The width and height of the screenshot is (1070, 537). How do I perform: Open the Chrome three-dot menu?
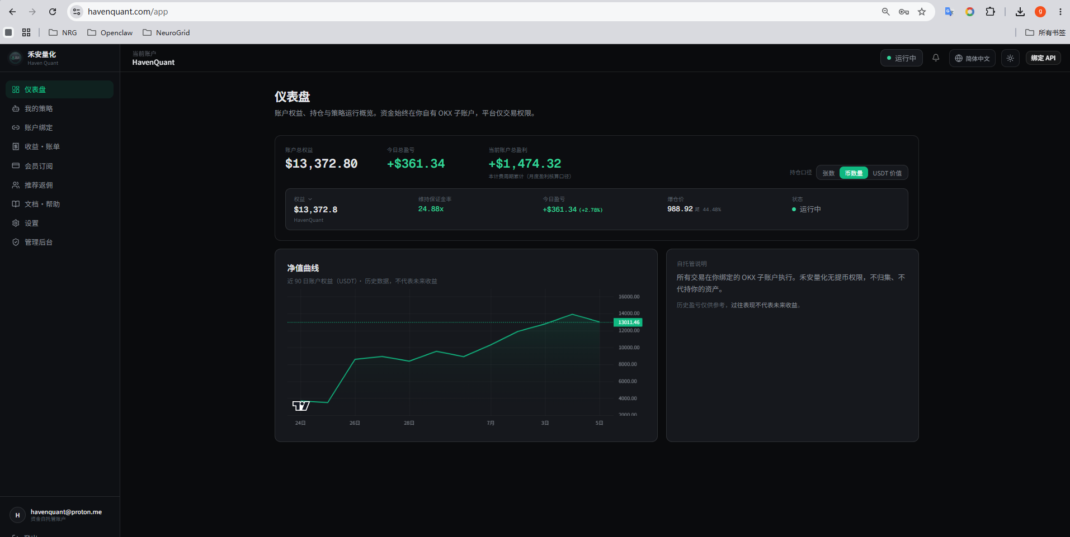(x=1060, y=12)
